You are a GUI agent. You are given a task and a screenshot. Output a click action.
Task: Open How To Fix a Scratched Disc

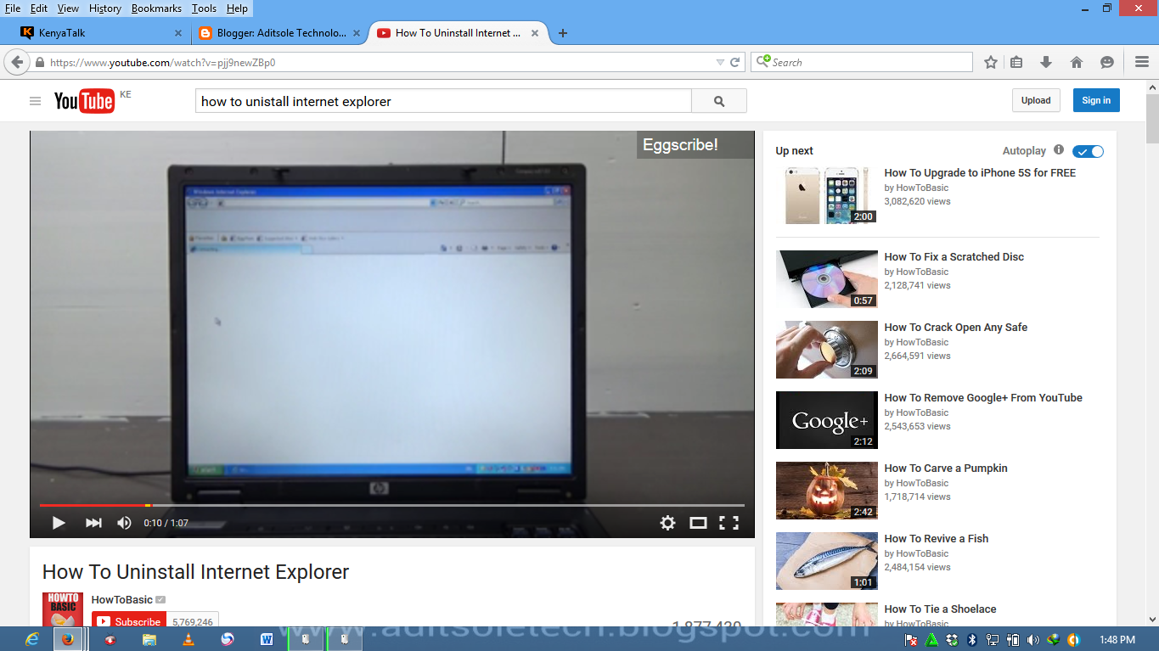pyautogui.click(x=954, y=256)
